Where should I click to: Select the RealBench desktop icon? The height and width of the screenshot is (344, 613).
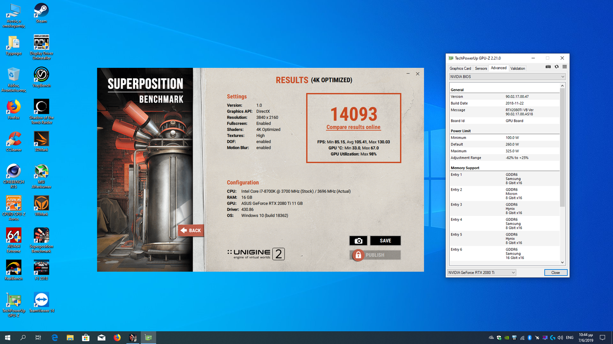click(13, 270)
